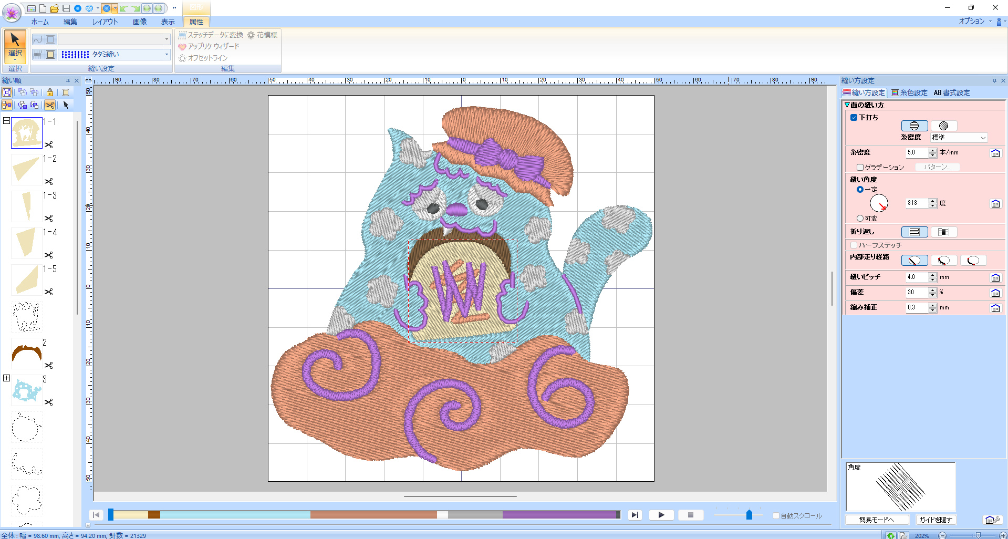Screen dimensions: 1008x539
Task: Select second 内部走り経路 path option
Action: coord(944,260)
